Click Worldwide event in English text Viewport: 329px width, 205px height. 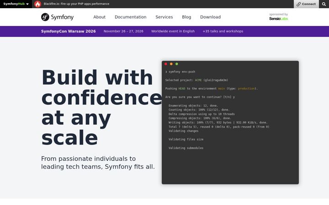pyautogui.click(x=173, y=31)
